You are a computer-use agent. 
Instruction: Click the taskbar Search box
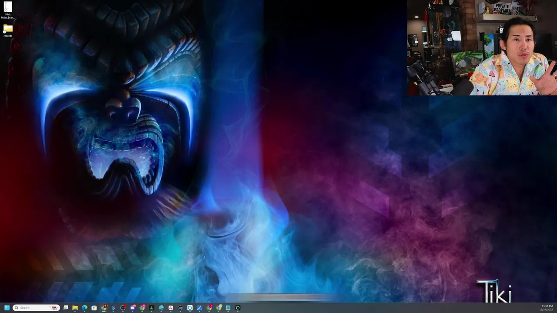[36, 308]
